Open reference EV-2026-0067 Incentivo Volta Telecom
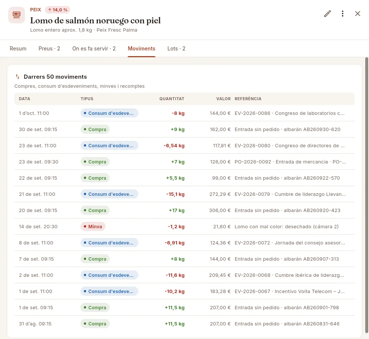The width and height of the screenshot is (369, 339). tap(290, 292)
